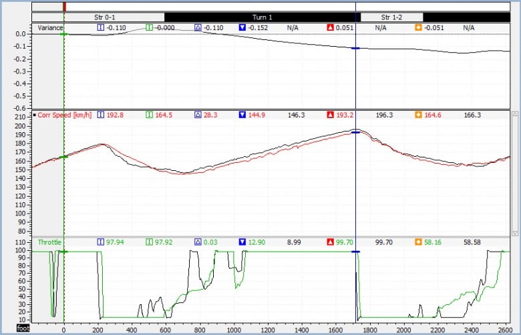Click the orange average icon in Variance row
Screen dimensions: 521x335
[418, 27]
